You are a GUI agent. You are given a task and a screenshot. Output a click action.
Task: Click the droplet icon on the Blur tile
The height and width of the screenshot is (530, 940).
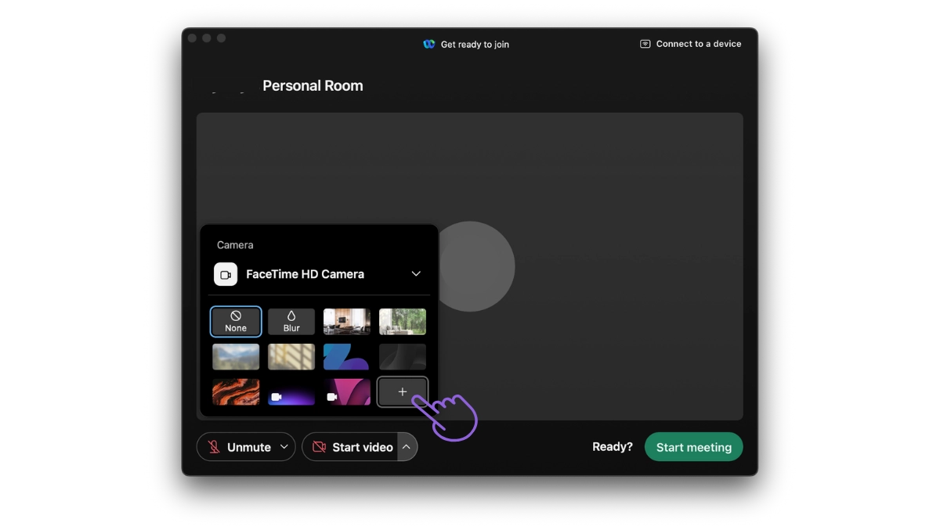(x=291, y=315)
